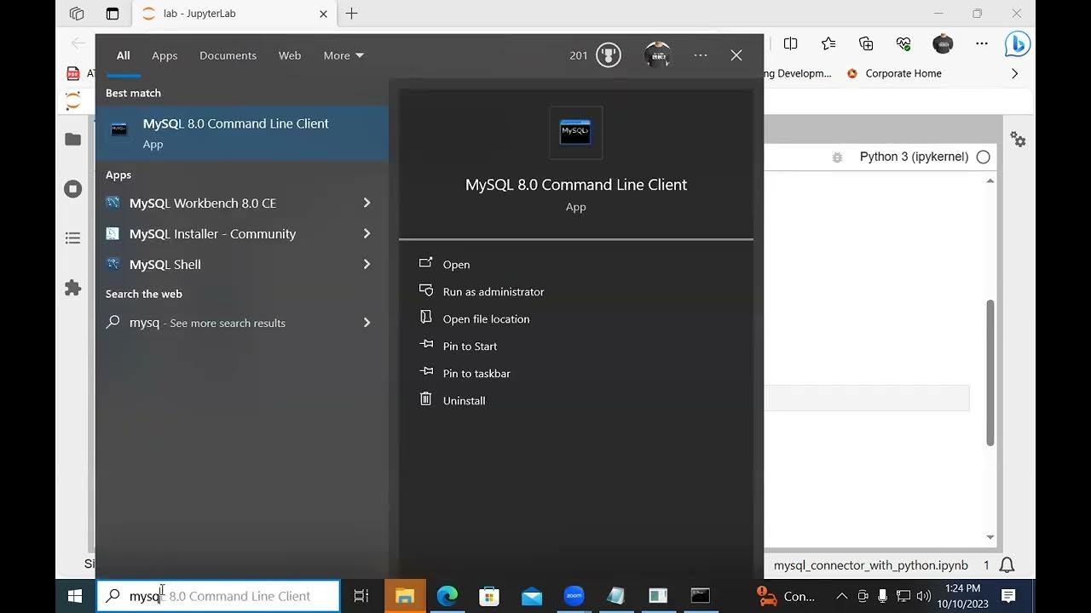Open Edge collections icon
The width and height of the screenshot is (1091, 613).
(x=866, y=43)
